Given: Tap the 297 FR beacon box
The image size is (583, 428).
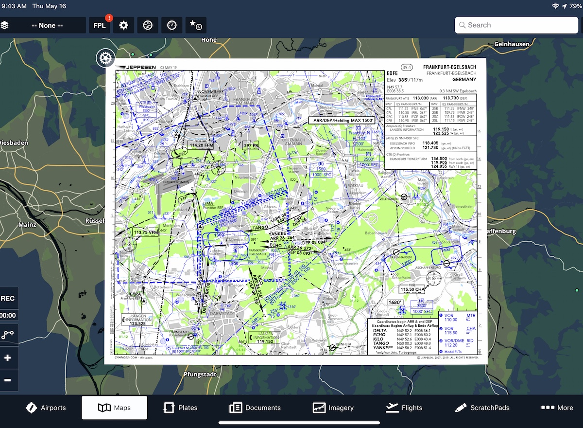Looking at the screenshot, I should point(251,145).
